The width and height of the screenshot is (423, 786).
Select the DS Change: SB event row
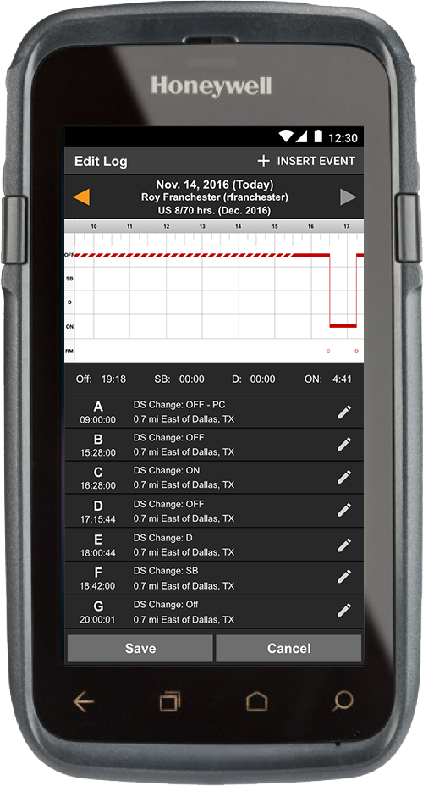point(214,578)
